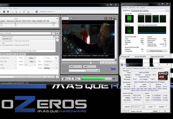Open the 23.98p frame rate dropdown

(8, 68)
